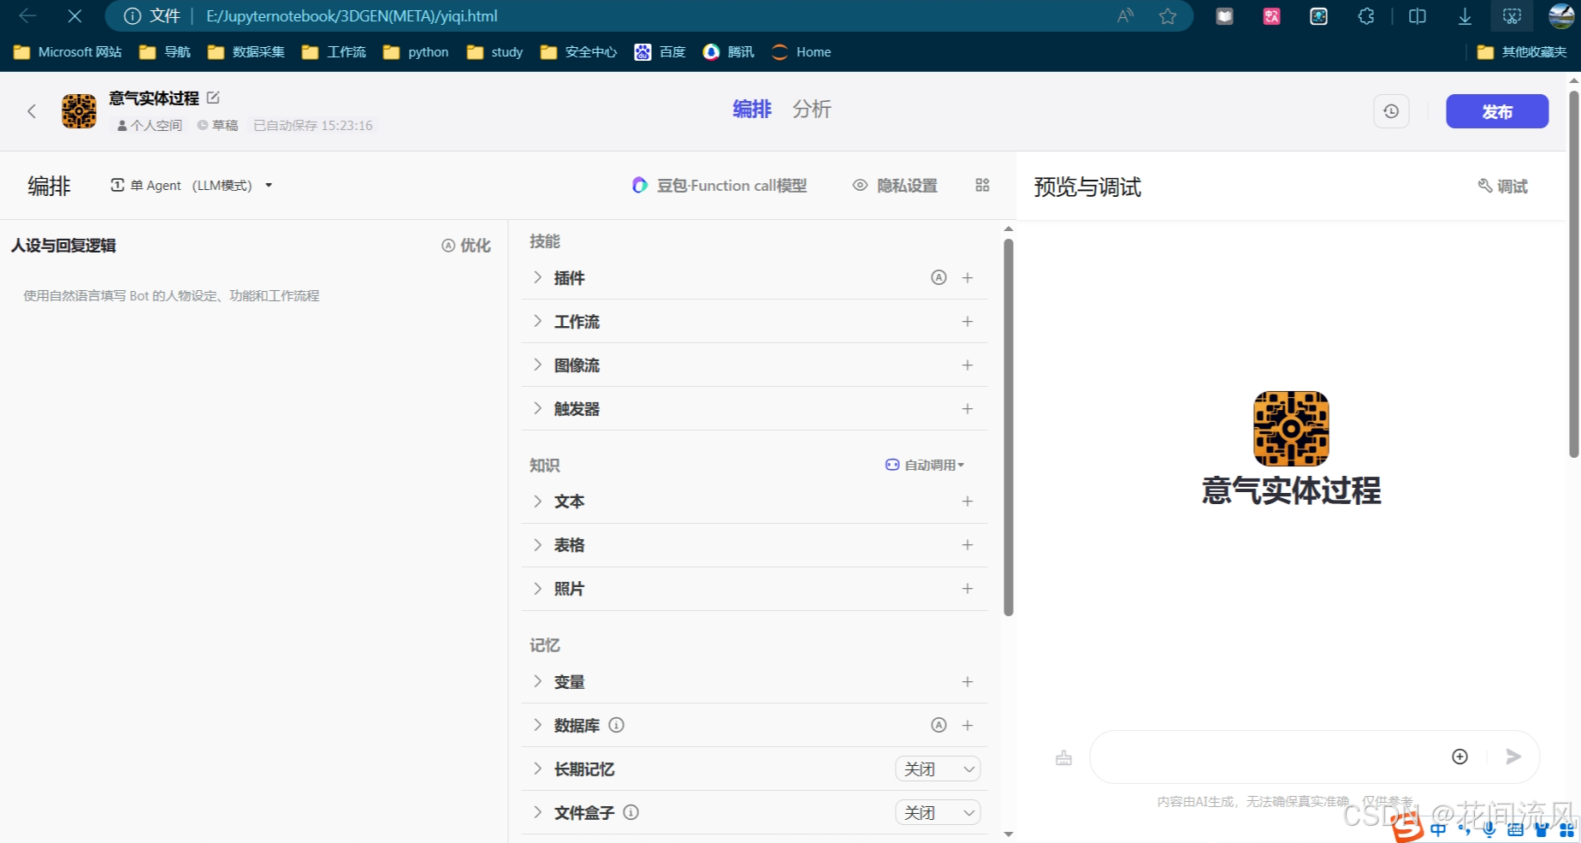Add a variable with the plus icon
Screen dimensions: 1581x843
tap(968, 681)
